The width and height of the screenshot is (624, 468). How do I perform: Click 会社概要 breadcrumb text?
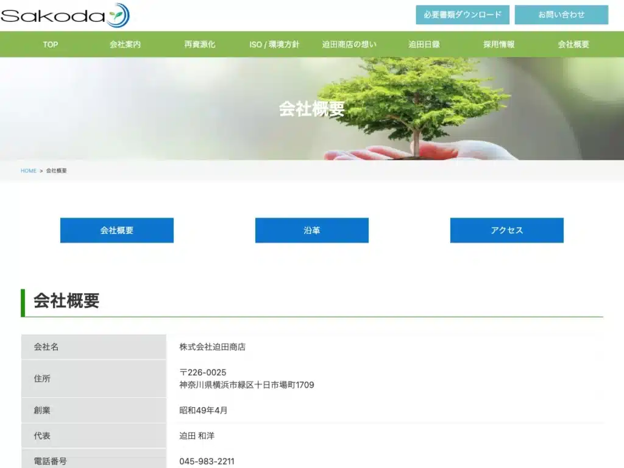[x=57, y=171]
